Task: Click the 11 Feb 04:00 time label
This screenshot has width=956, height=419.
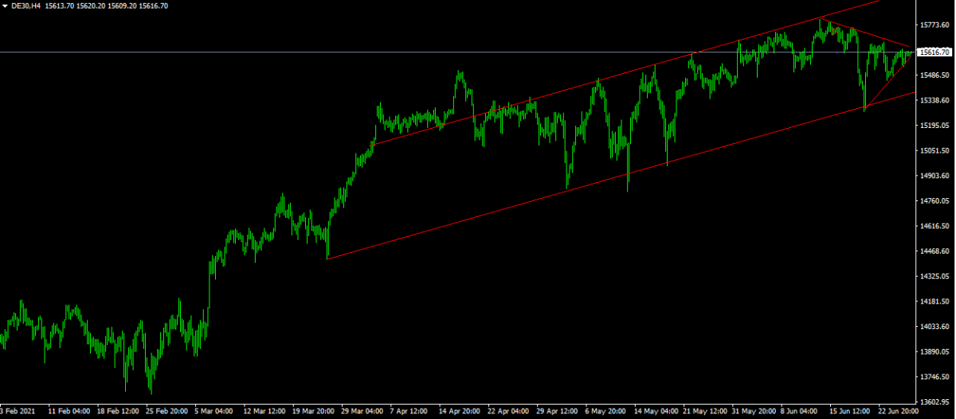Action: coord(69,412)
